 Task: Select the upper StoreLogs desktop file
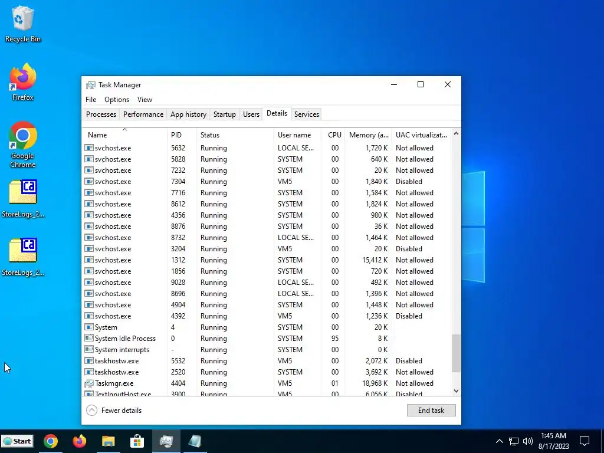[x=23, y=199]
